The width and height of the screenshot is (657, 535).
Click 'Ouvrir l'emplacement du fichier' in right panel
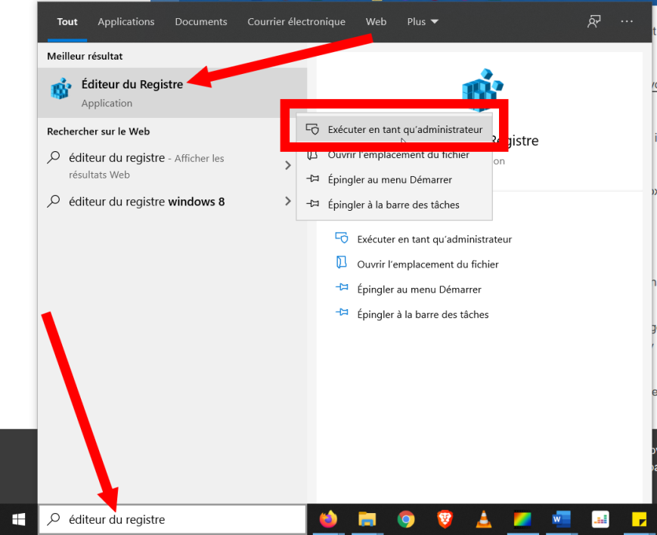pyautogui.click(x=427, y=264)
